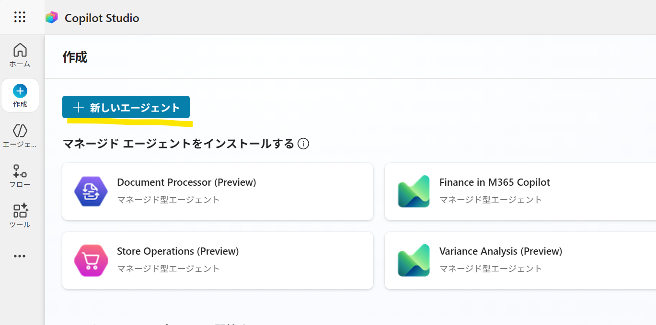Open フロー in the sidebar
656x325 pixels.
[20, 176]
